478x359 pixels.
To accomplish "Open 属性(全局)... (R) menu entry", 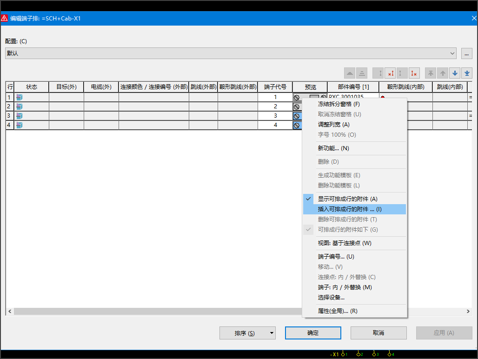I will click(354, 311).
